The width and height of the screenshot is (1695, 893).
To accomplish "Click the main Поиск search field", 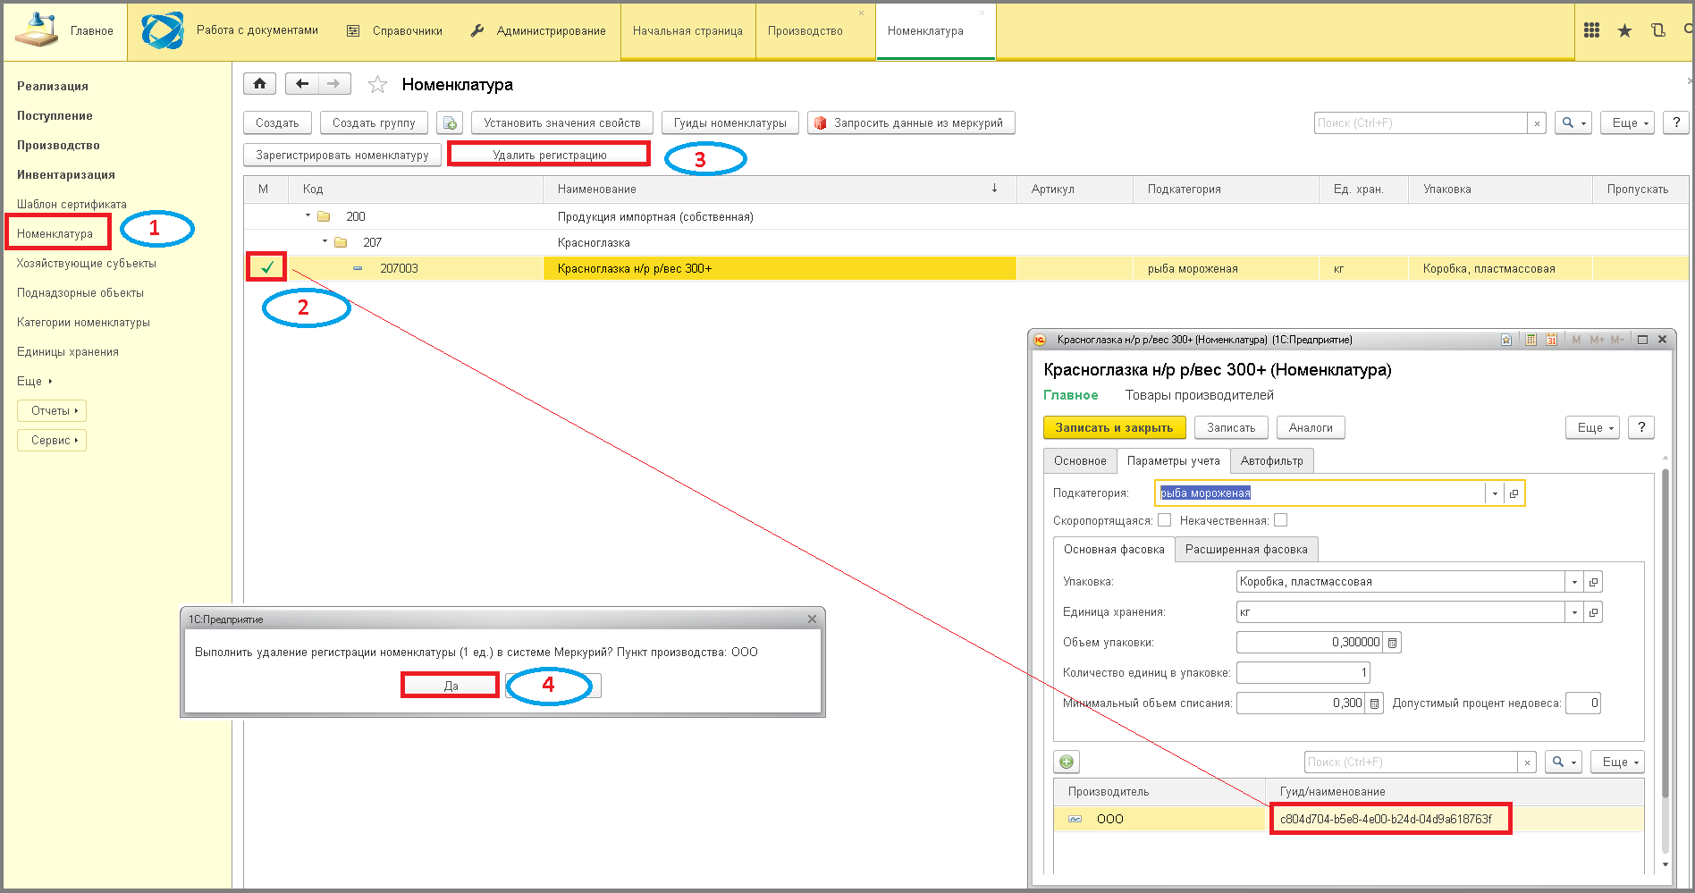I will click(1420, 123).
